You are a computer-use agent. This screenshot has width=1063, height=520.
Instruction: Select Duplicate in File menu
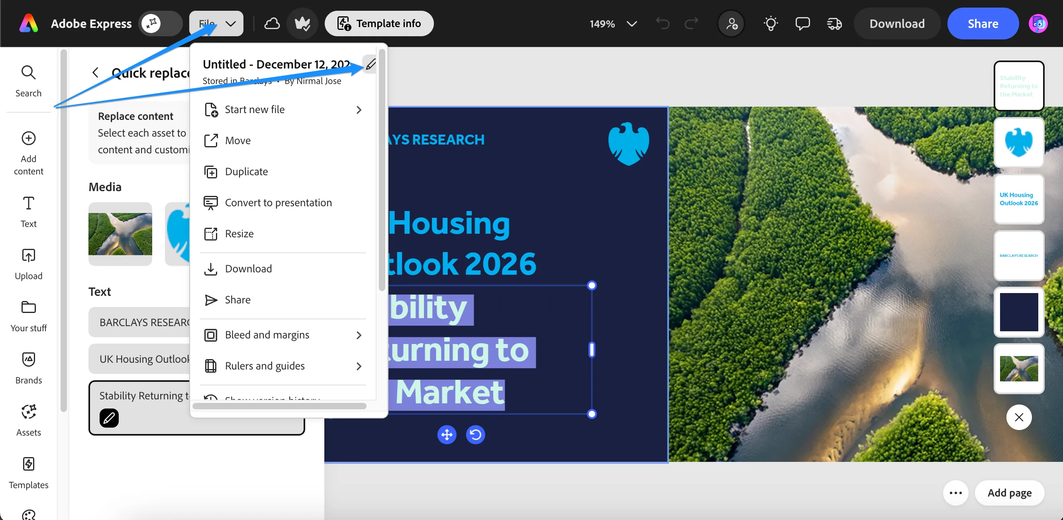tap(283, 172)
